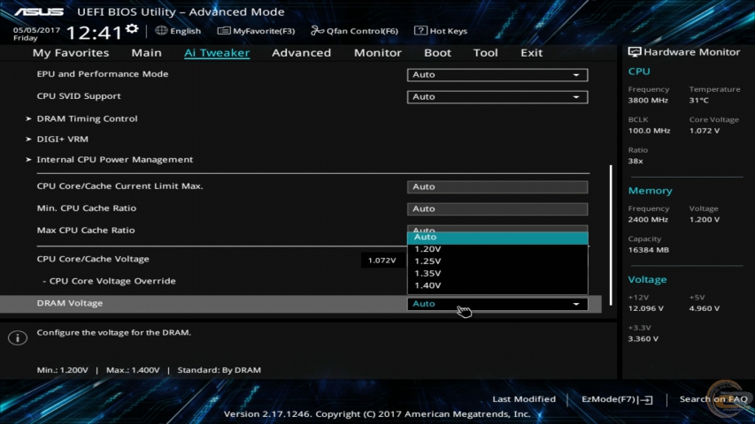Click the 1.072V CPU voltage readout
The width and height of the screenshot is (755, 424).
pyautogui.click(x=381, y=261)
